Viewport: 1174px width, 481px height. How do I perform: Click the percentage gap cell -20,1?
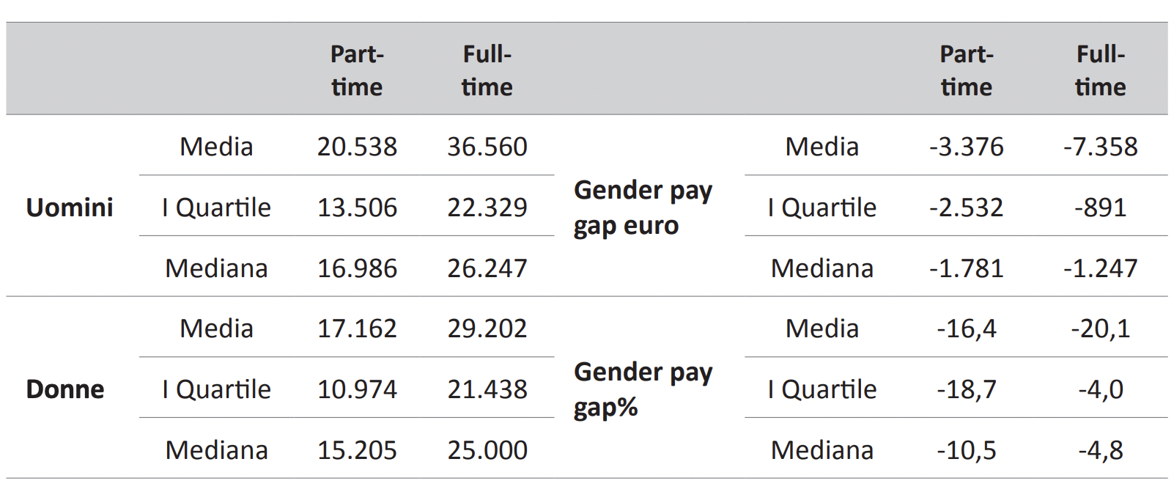coord(1100,328)
